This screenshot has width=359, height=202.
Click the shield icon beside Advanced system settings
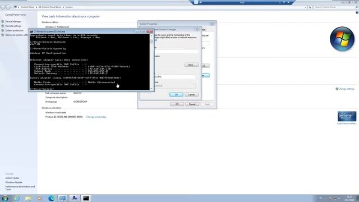[x=3, y=35]
